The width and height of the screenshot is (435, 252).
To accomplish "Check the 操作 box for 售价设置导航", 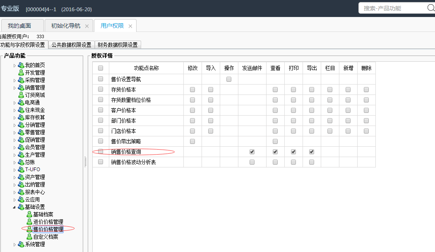I will [x=228, y=79].
